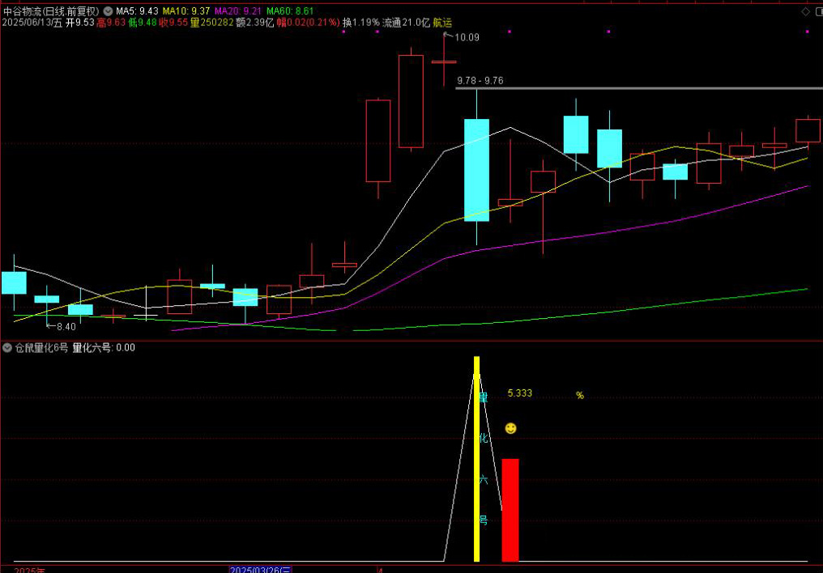Open the 仓鼠量化6号 indicator dropdown arrow
The width and height of the screenshot is (823, 573).
7,348
